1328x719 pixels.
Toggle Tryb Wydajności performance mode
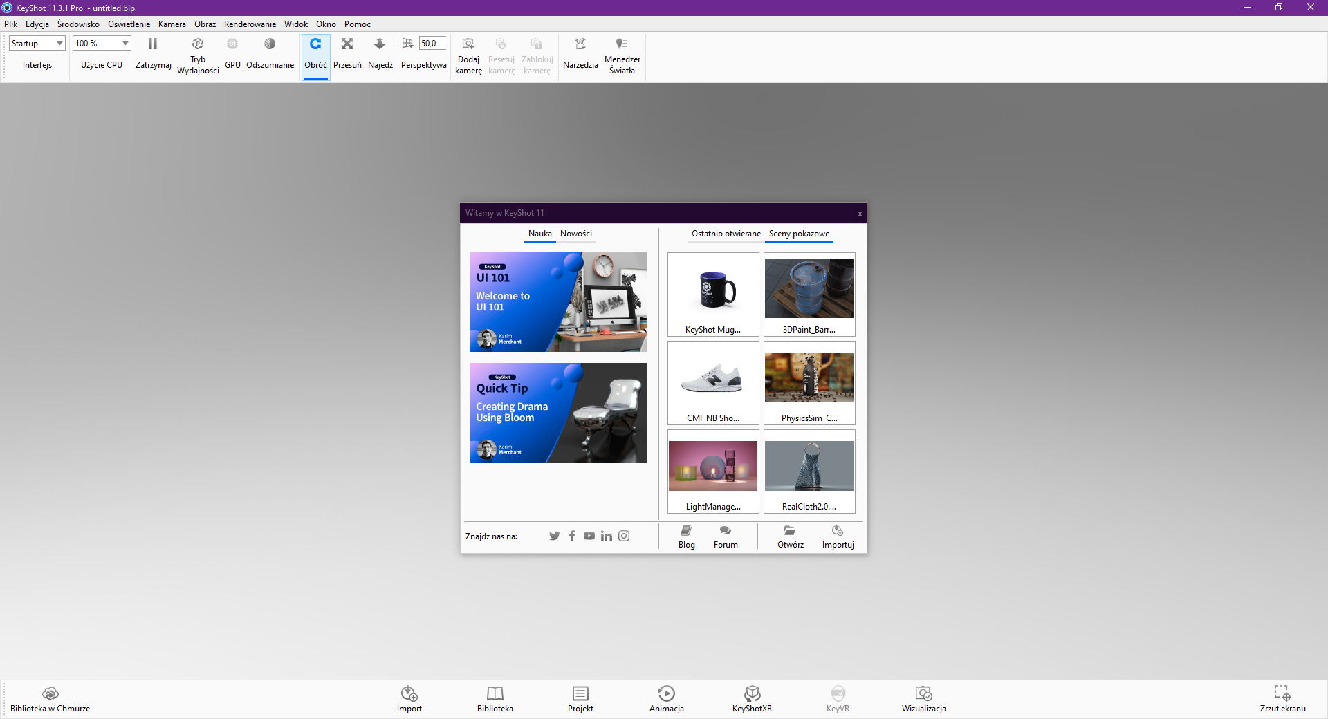pyautogui.click(x=198, y=54)
